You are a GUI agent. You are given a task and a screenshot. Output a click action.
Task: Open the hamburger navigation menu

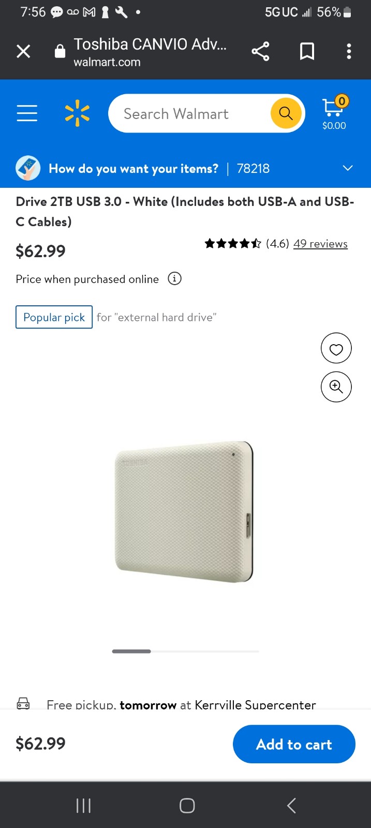coord(27,113)
